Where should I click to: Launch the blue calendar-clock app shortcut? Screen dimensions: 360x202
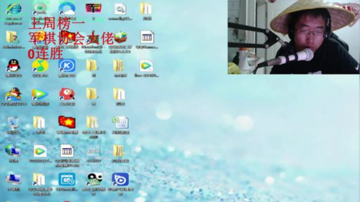click(x=67, y=179)
